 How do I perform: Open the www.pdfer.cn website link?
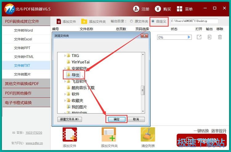(34, 143)
